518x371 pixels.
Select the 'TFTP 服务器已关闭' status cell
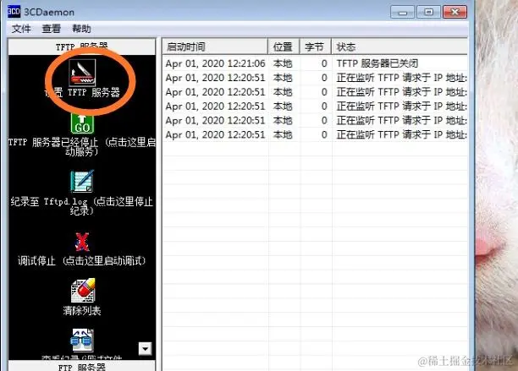click(377, 63)
